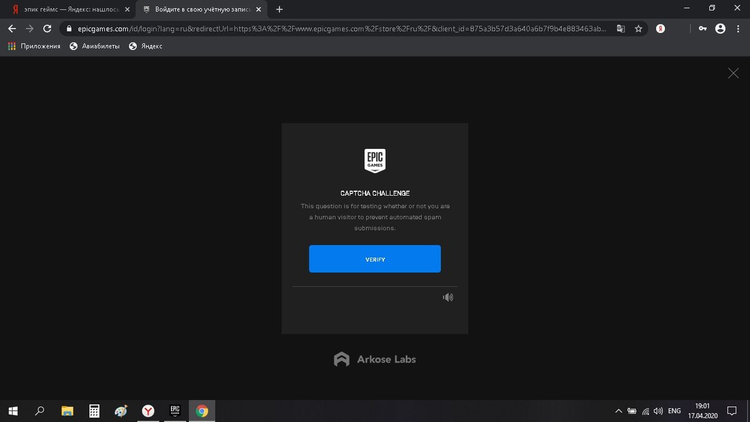Focus the epicgames.com address bar
The height and width of the screenshot is (422, 750).
coord(342,29)
